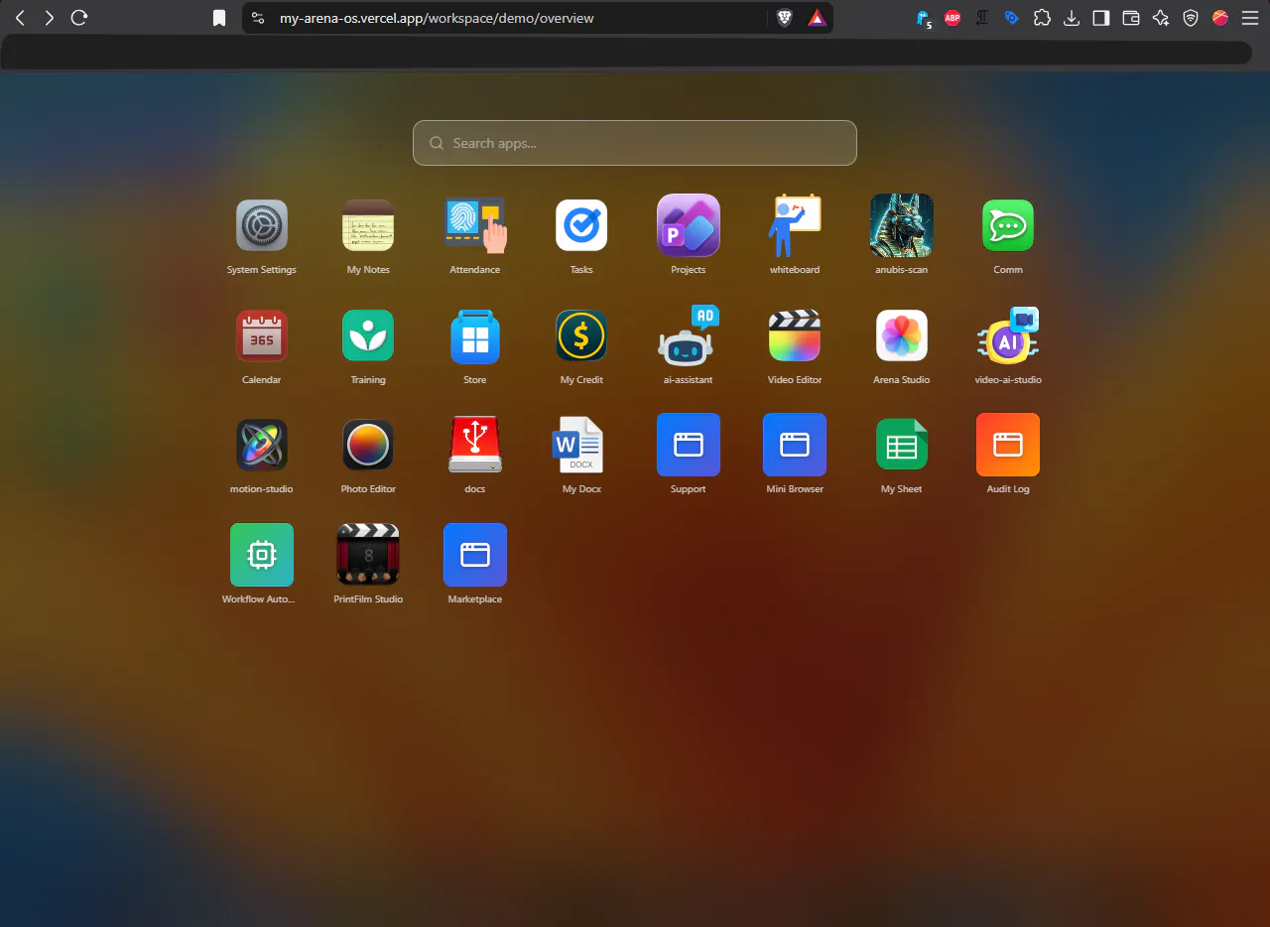Open the Projects app
The height and width of the screenshot is (927, 1270).
tap(689, 225)
